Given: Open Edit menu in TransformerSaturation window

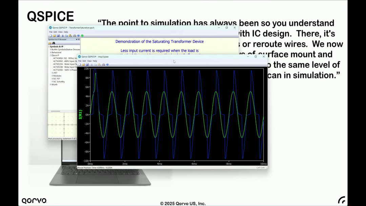Looking at the screenshot, I should tap(55, 32).
